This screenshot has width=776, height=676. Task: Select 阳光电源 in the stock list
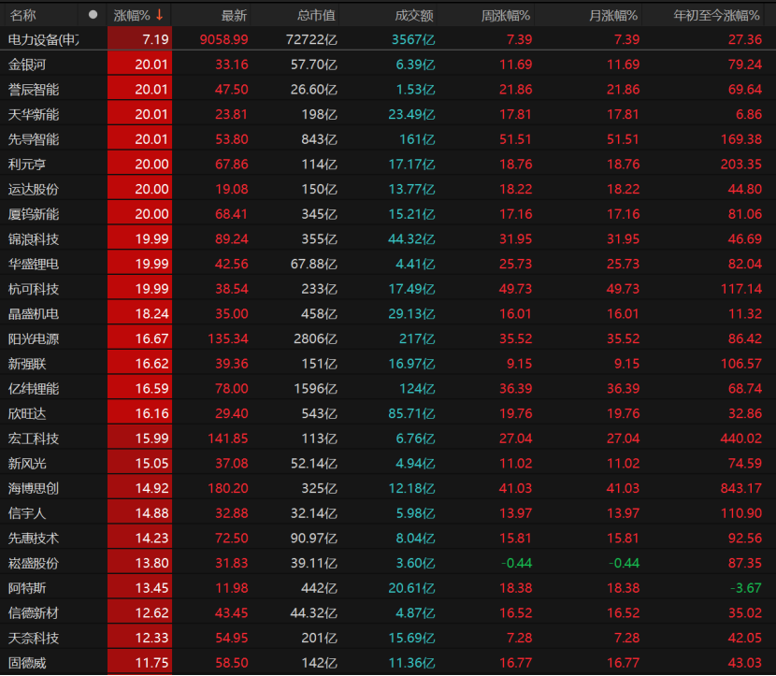click(34, 338)
